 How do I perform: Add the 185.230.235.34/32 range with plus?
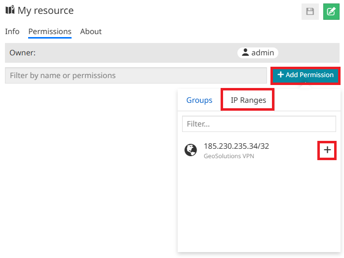pos(327,150)
